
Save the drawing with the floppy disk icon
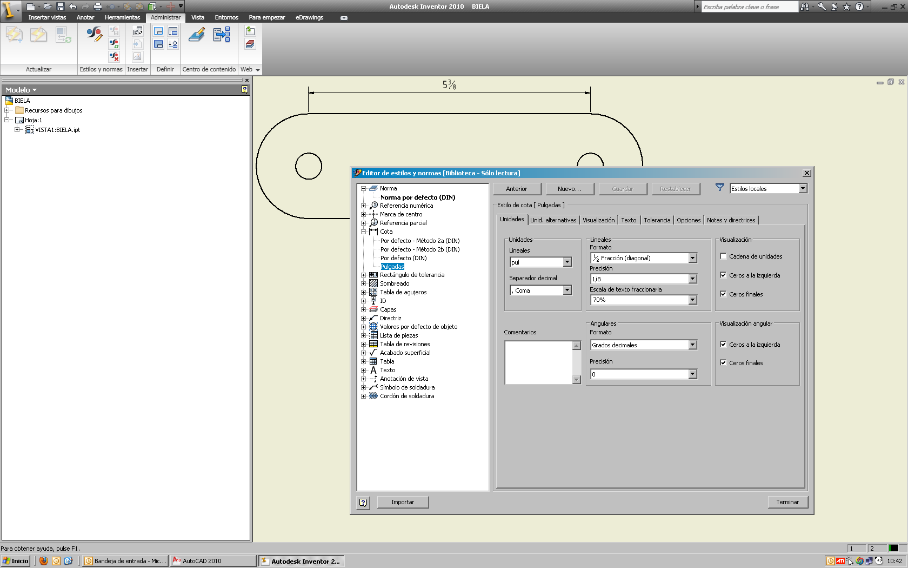click(61, 6)
